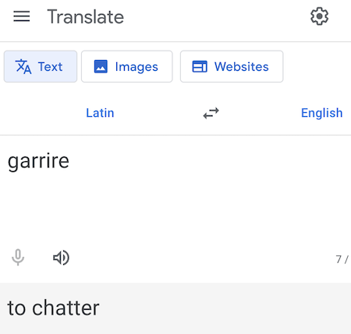
Task: Open the English target language selector
Action: coord(322,113)
